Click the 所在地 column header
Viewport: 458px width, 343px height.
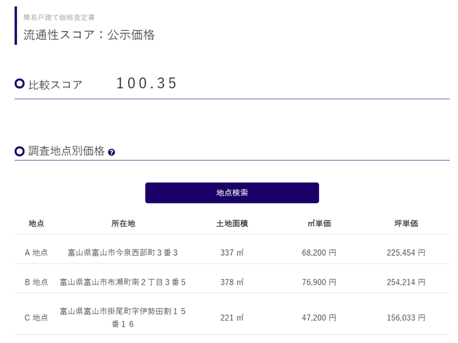[123, 223]
